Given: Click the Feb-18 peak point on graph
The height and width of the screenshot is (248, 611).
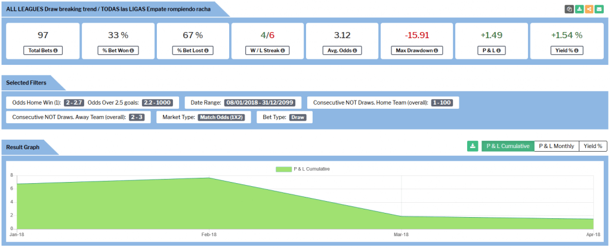Looking at the screenshot, I should [x=209, y=178].
